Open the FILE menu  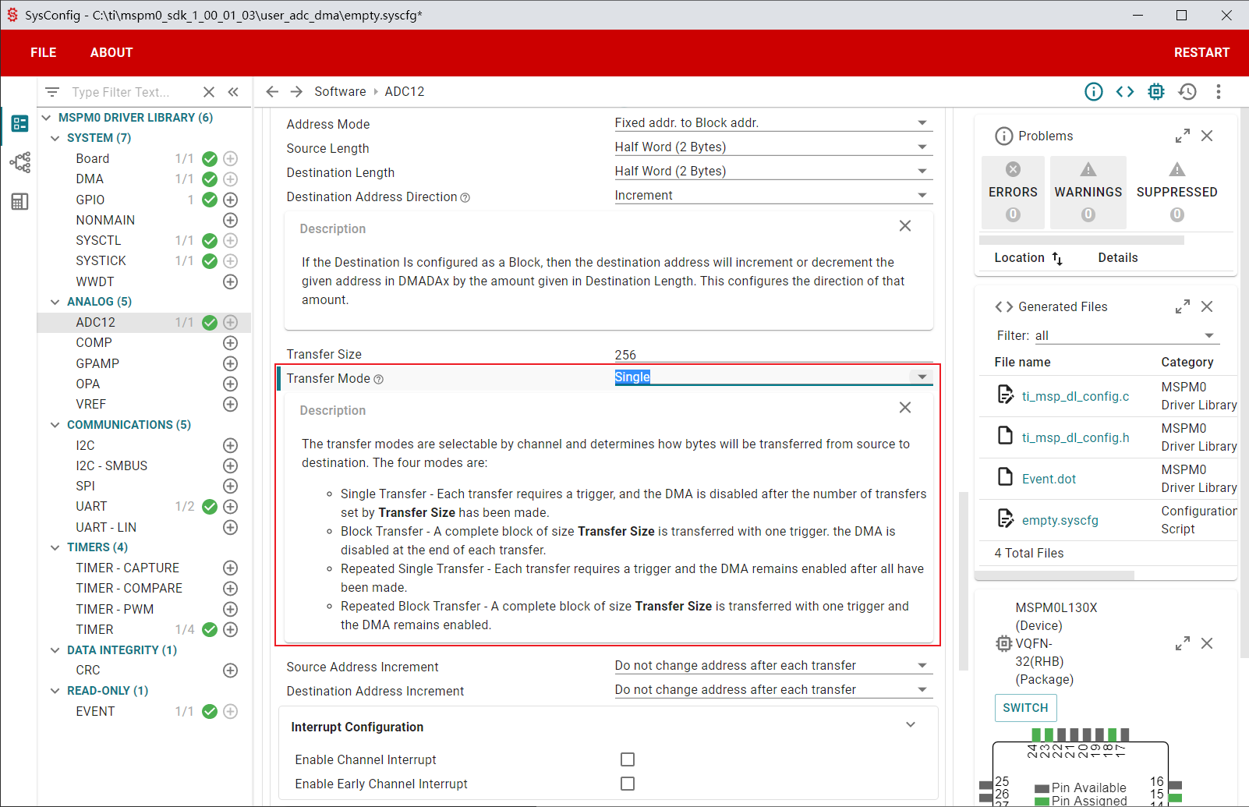[44, 53]
